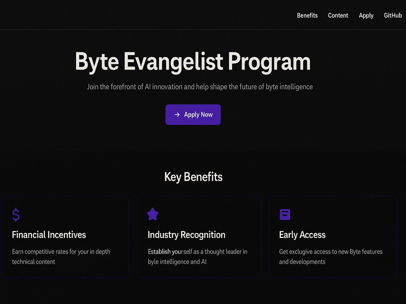Click the Early Access benefit card
The width and height of the screenshot is (406, 304).
[333, 237]
